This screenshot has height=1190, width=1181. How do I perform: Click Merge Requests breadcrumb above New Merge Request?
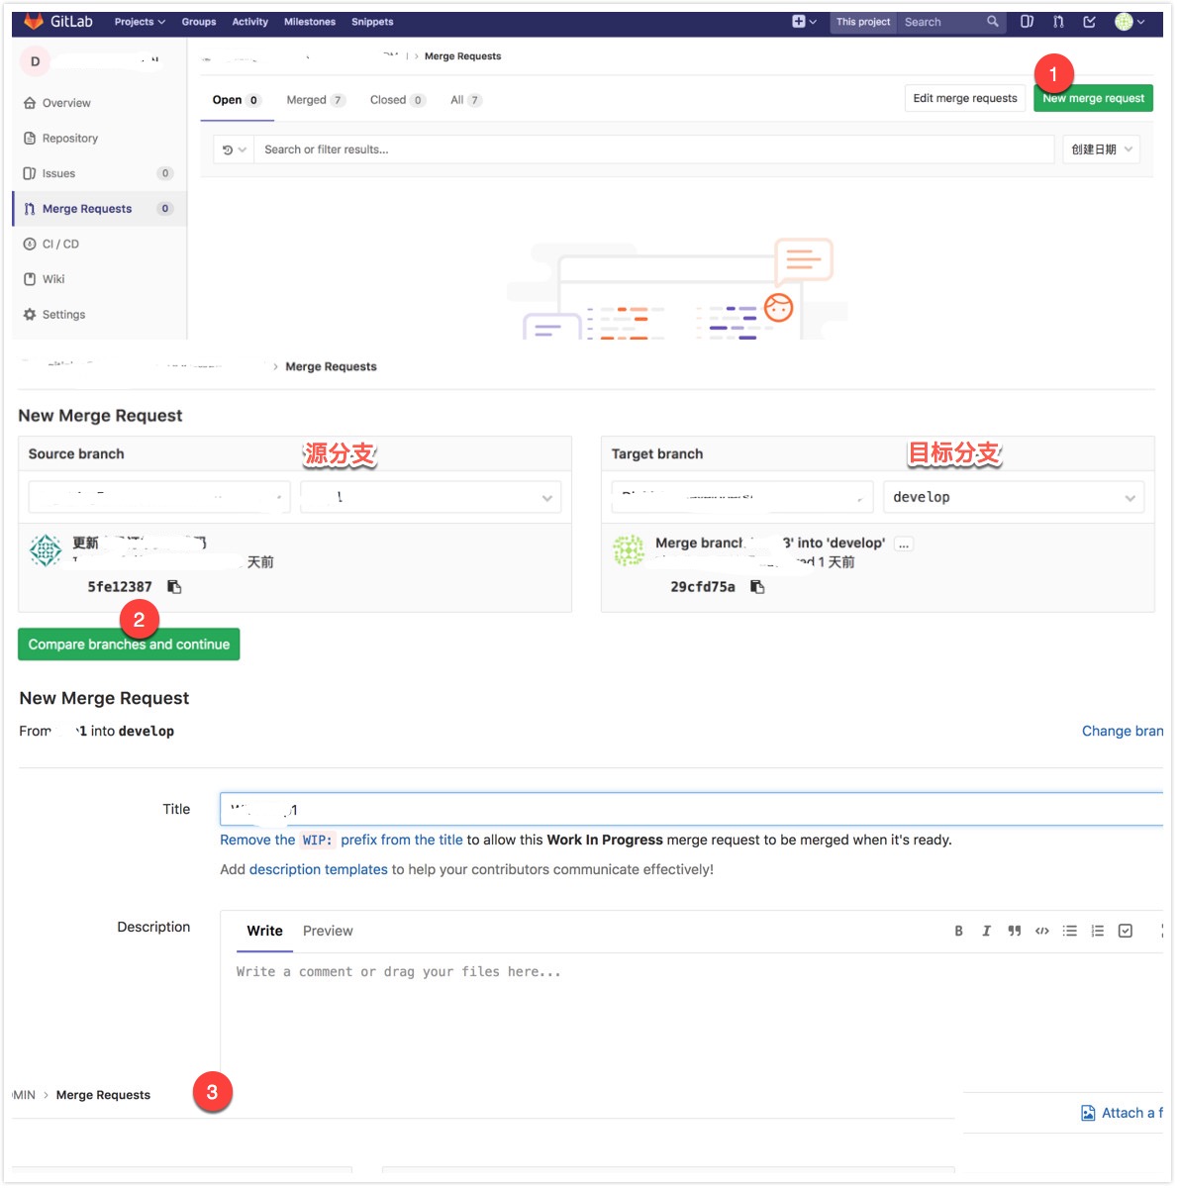click(x=331, y=366)
